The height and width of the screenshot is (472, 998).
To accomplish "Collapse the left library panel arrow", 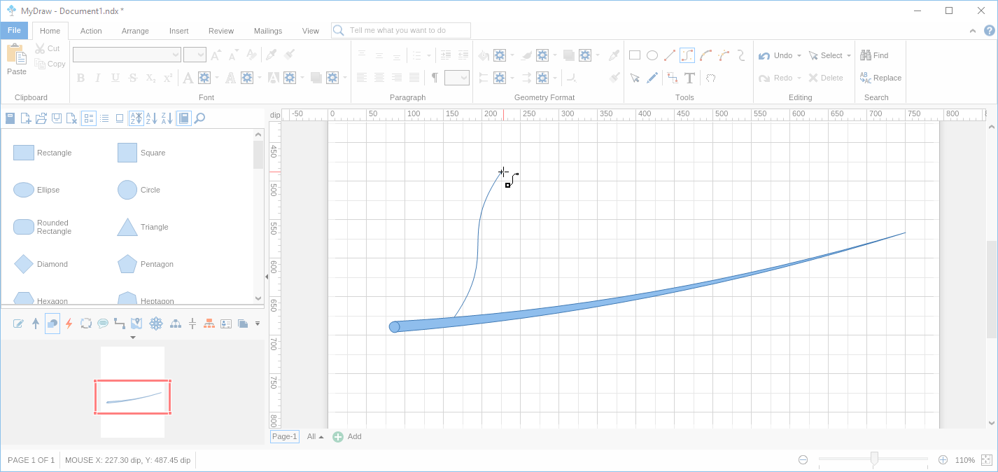I will coord(266,277).
